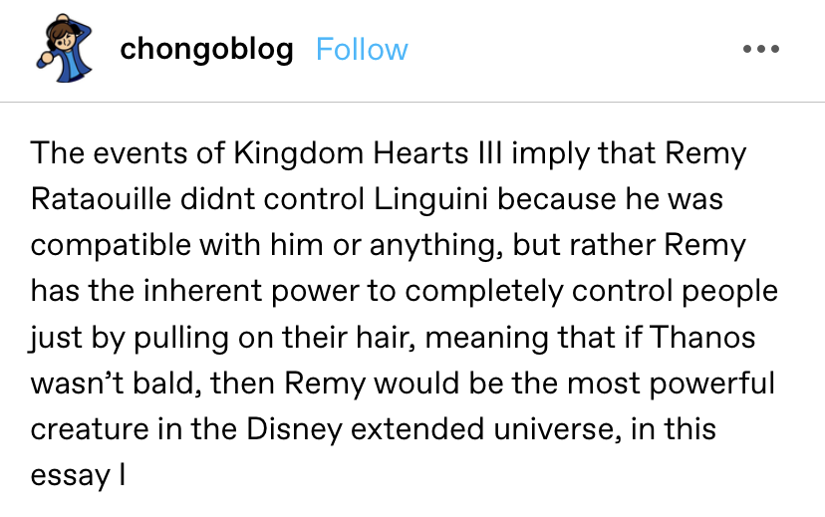Click the word 'Thanos' in the post
This screenshot has width=825, height=517.
click(x=702, y=337)
